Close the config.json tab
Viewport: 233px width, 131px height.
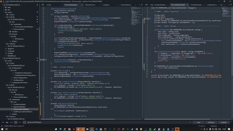(x=118, y=5)
